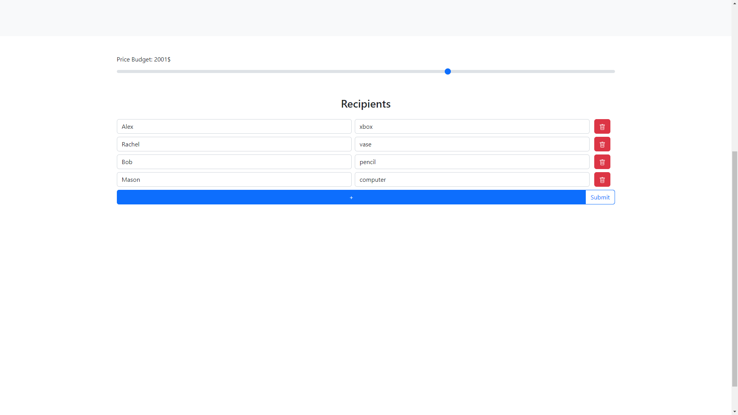738x415 pixels.
Task: Remove Bob's row with trash icon
Action: 602,162
